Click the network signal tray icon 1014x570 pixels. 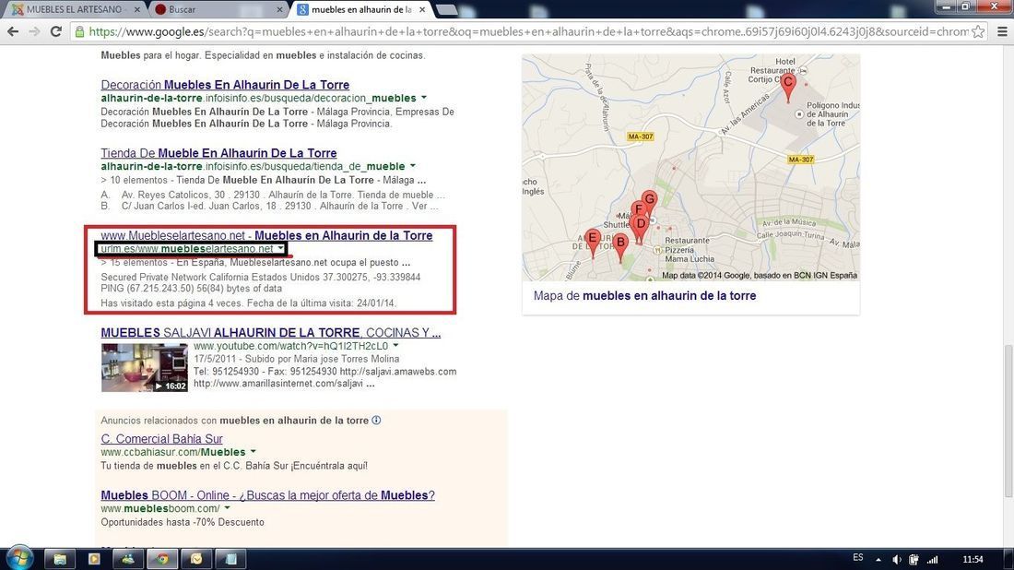933,560
